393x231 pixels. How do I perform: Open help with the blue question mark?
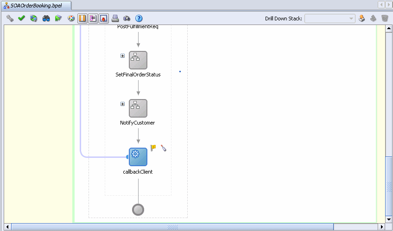point(139,18)
